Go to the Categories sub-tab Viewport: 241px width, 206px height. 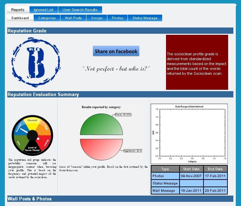tap(47, 18)
